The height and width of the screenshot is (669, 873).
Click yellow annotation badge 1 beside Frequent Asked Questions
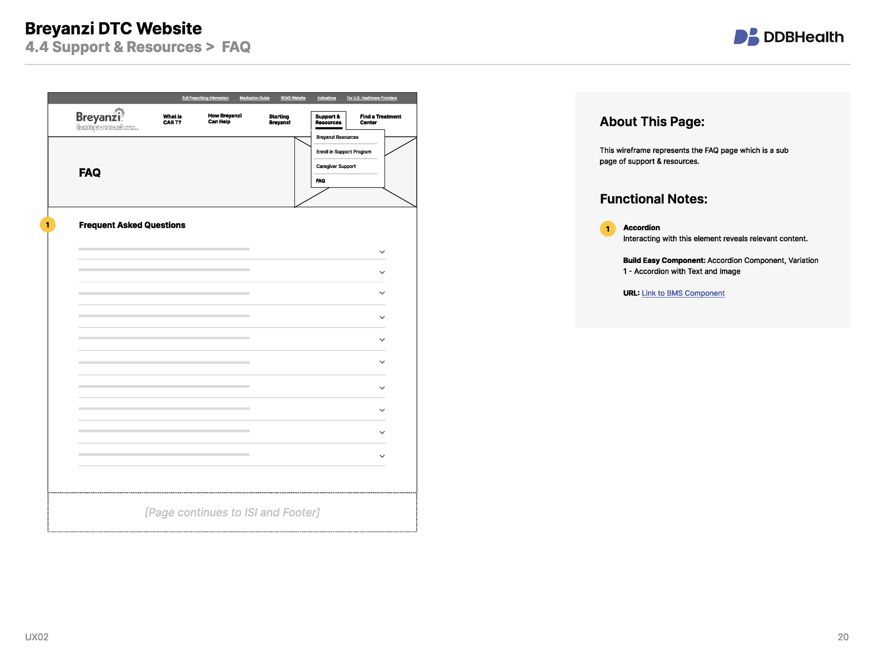point(48,225)
